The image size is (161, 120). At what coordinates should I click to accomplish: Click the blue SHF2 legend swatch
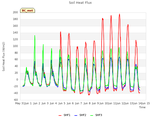[76, 115]
